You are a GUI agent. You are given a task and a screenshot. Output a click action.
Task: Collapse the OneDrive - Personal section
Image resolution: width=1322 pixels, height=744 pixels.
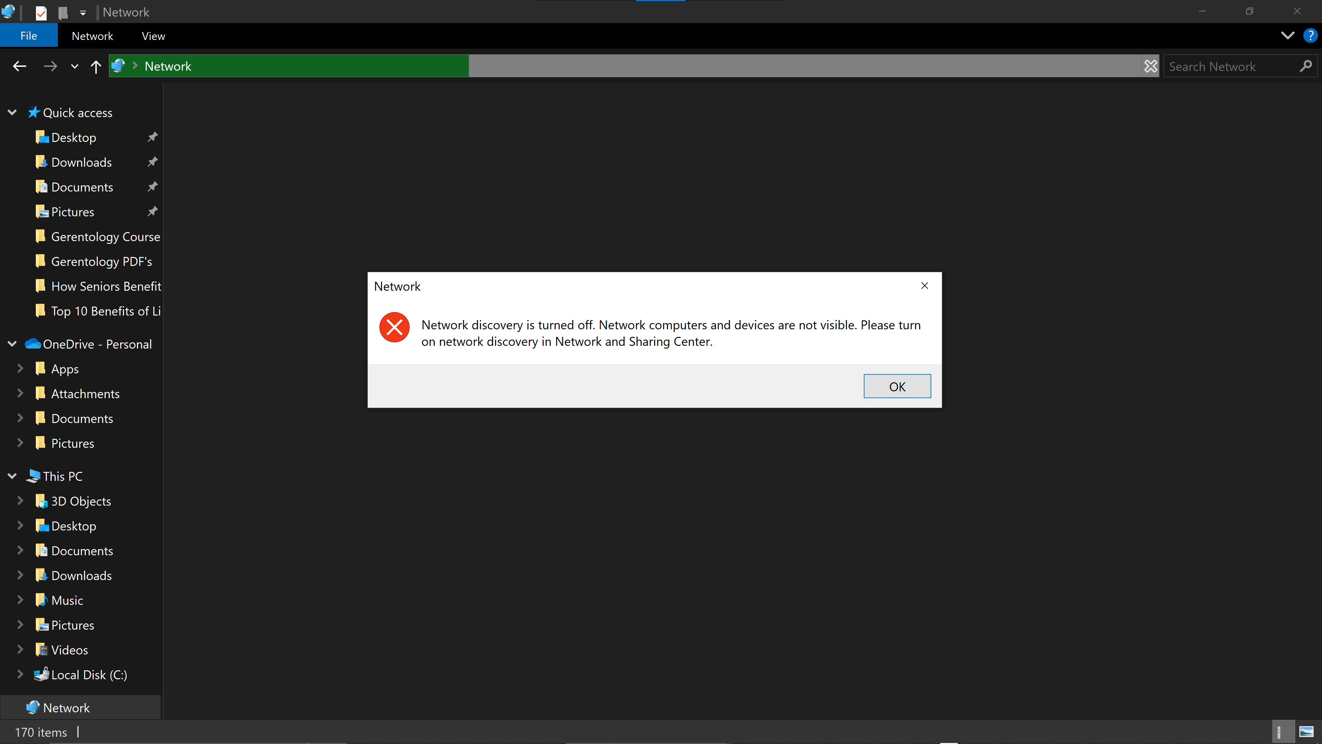point(12,344)
